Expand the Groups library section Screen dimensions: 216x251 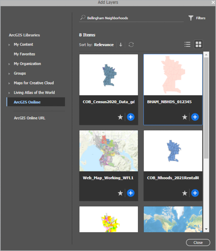click(10, 73)
